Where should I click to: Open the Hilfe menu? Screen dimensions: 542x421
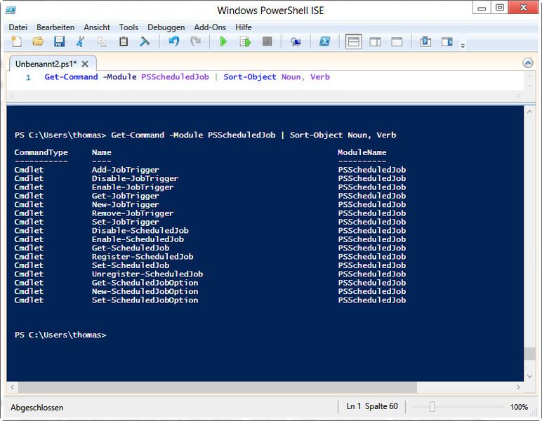[244, 27]
